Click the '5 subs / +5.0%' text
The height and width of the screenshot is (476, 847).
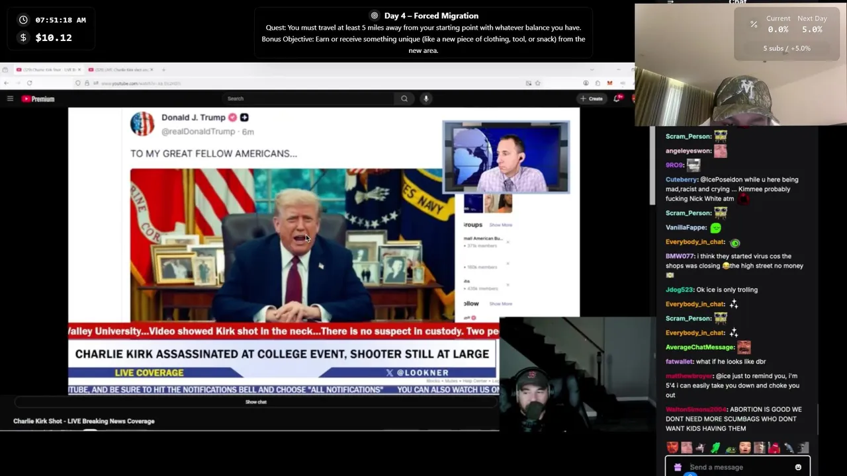click(x=787, y=48)
